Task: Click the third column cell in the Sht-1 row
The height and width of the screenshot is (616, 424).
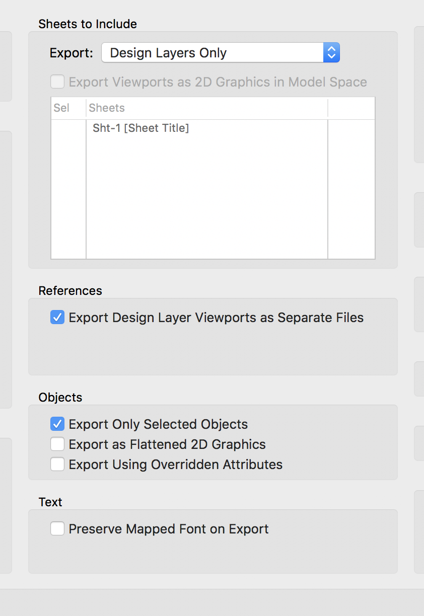Action: point(351,128)
